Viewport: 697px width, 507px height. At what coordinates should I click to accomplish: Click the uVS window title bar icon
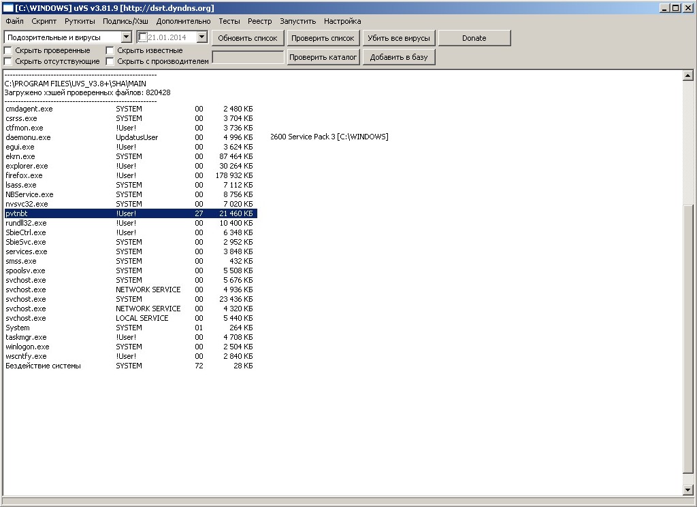(x=7, y=7)
